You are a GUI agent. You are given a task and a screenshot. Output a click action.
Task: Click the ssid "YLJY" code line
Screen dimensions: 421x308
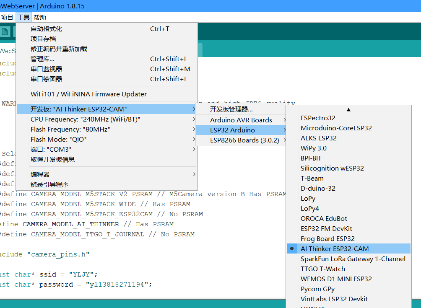(x=49, y=274)
